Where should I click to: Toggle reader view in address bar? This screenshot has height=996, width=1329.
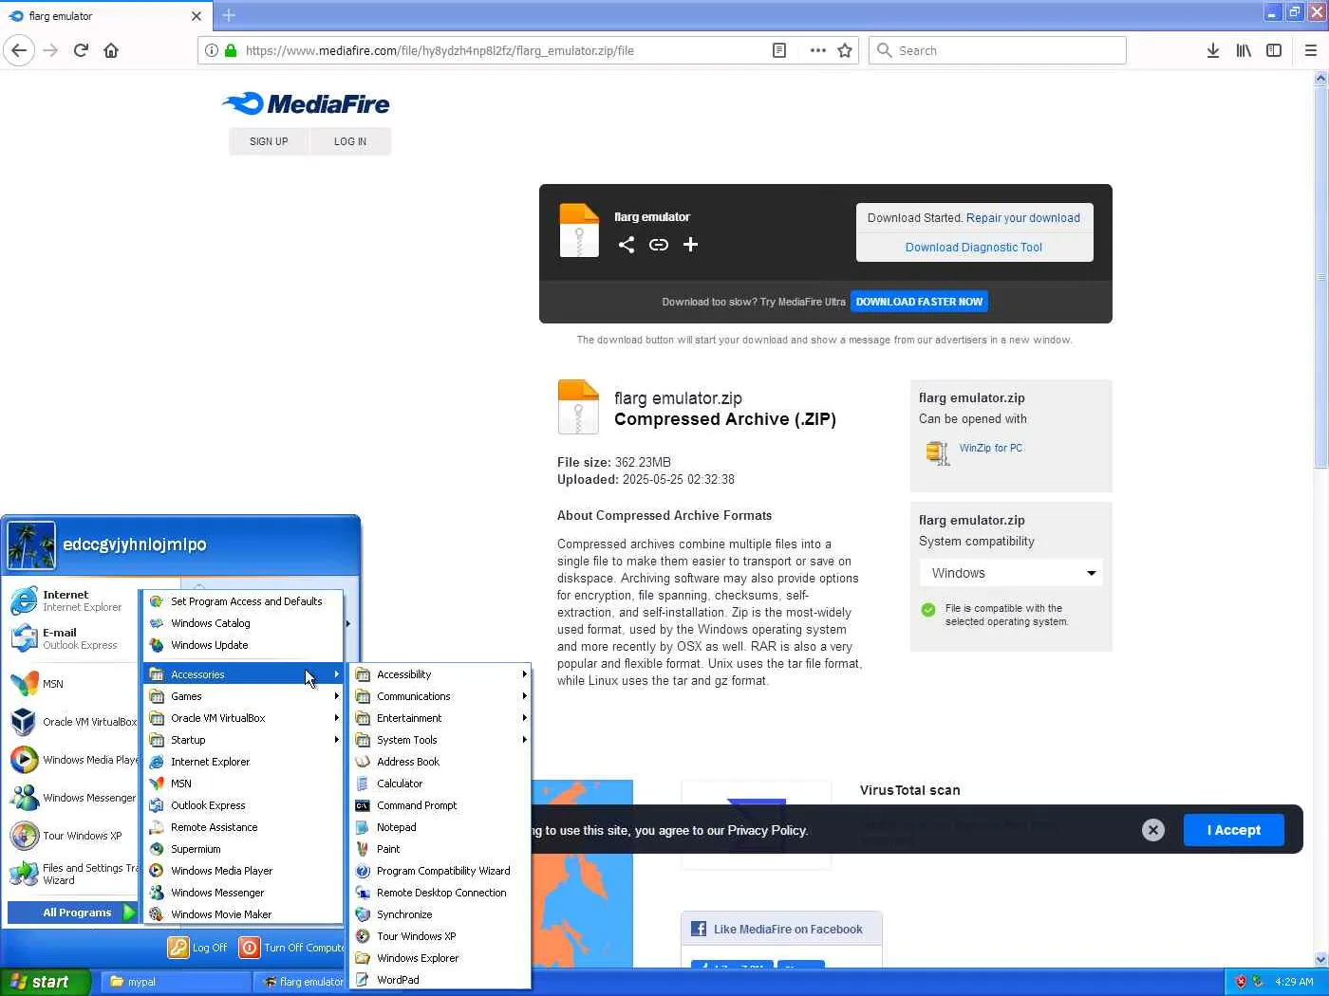tap(779, 50)
